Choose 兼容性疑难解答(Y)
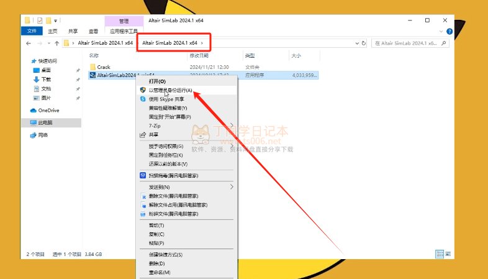 187,108
